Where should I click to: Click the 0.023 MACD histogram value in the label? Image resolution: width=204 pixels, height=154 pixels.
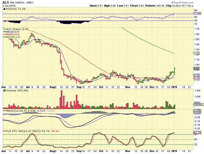(x=51, y=111)
